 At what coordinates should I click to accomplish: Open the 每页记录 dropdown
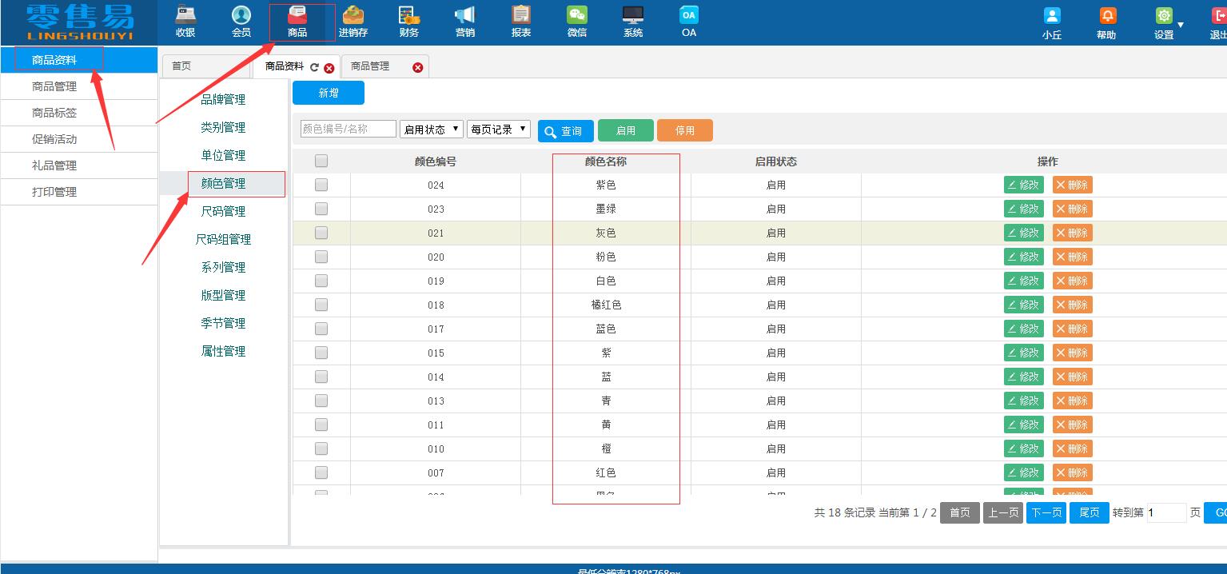tap(499, 130)
